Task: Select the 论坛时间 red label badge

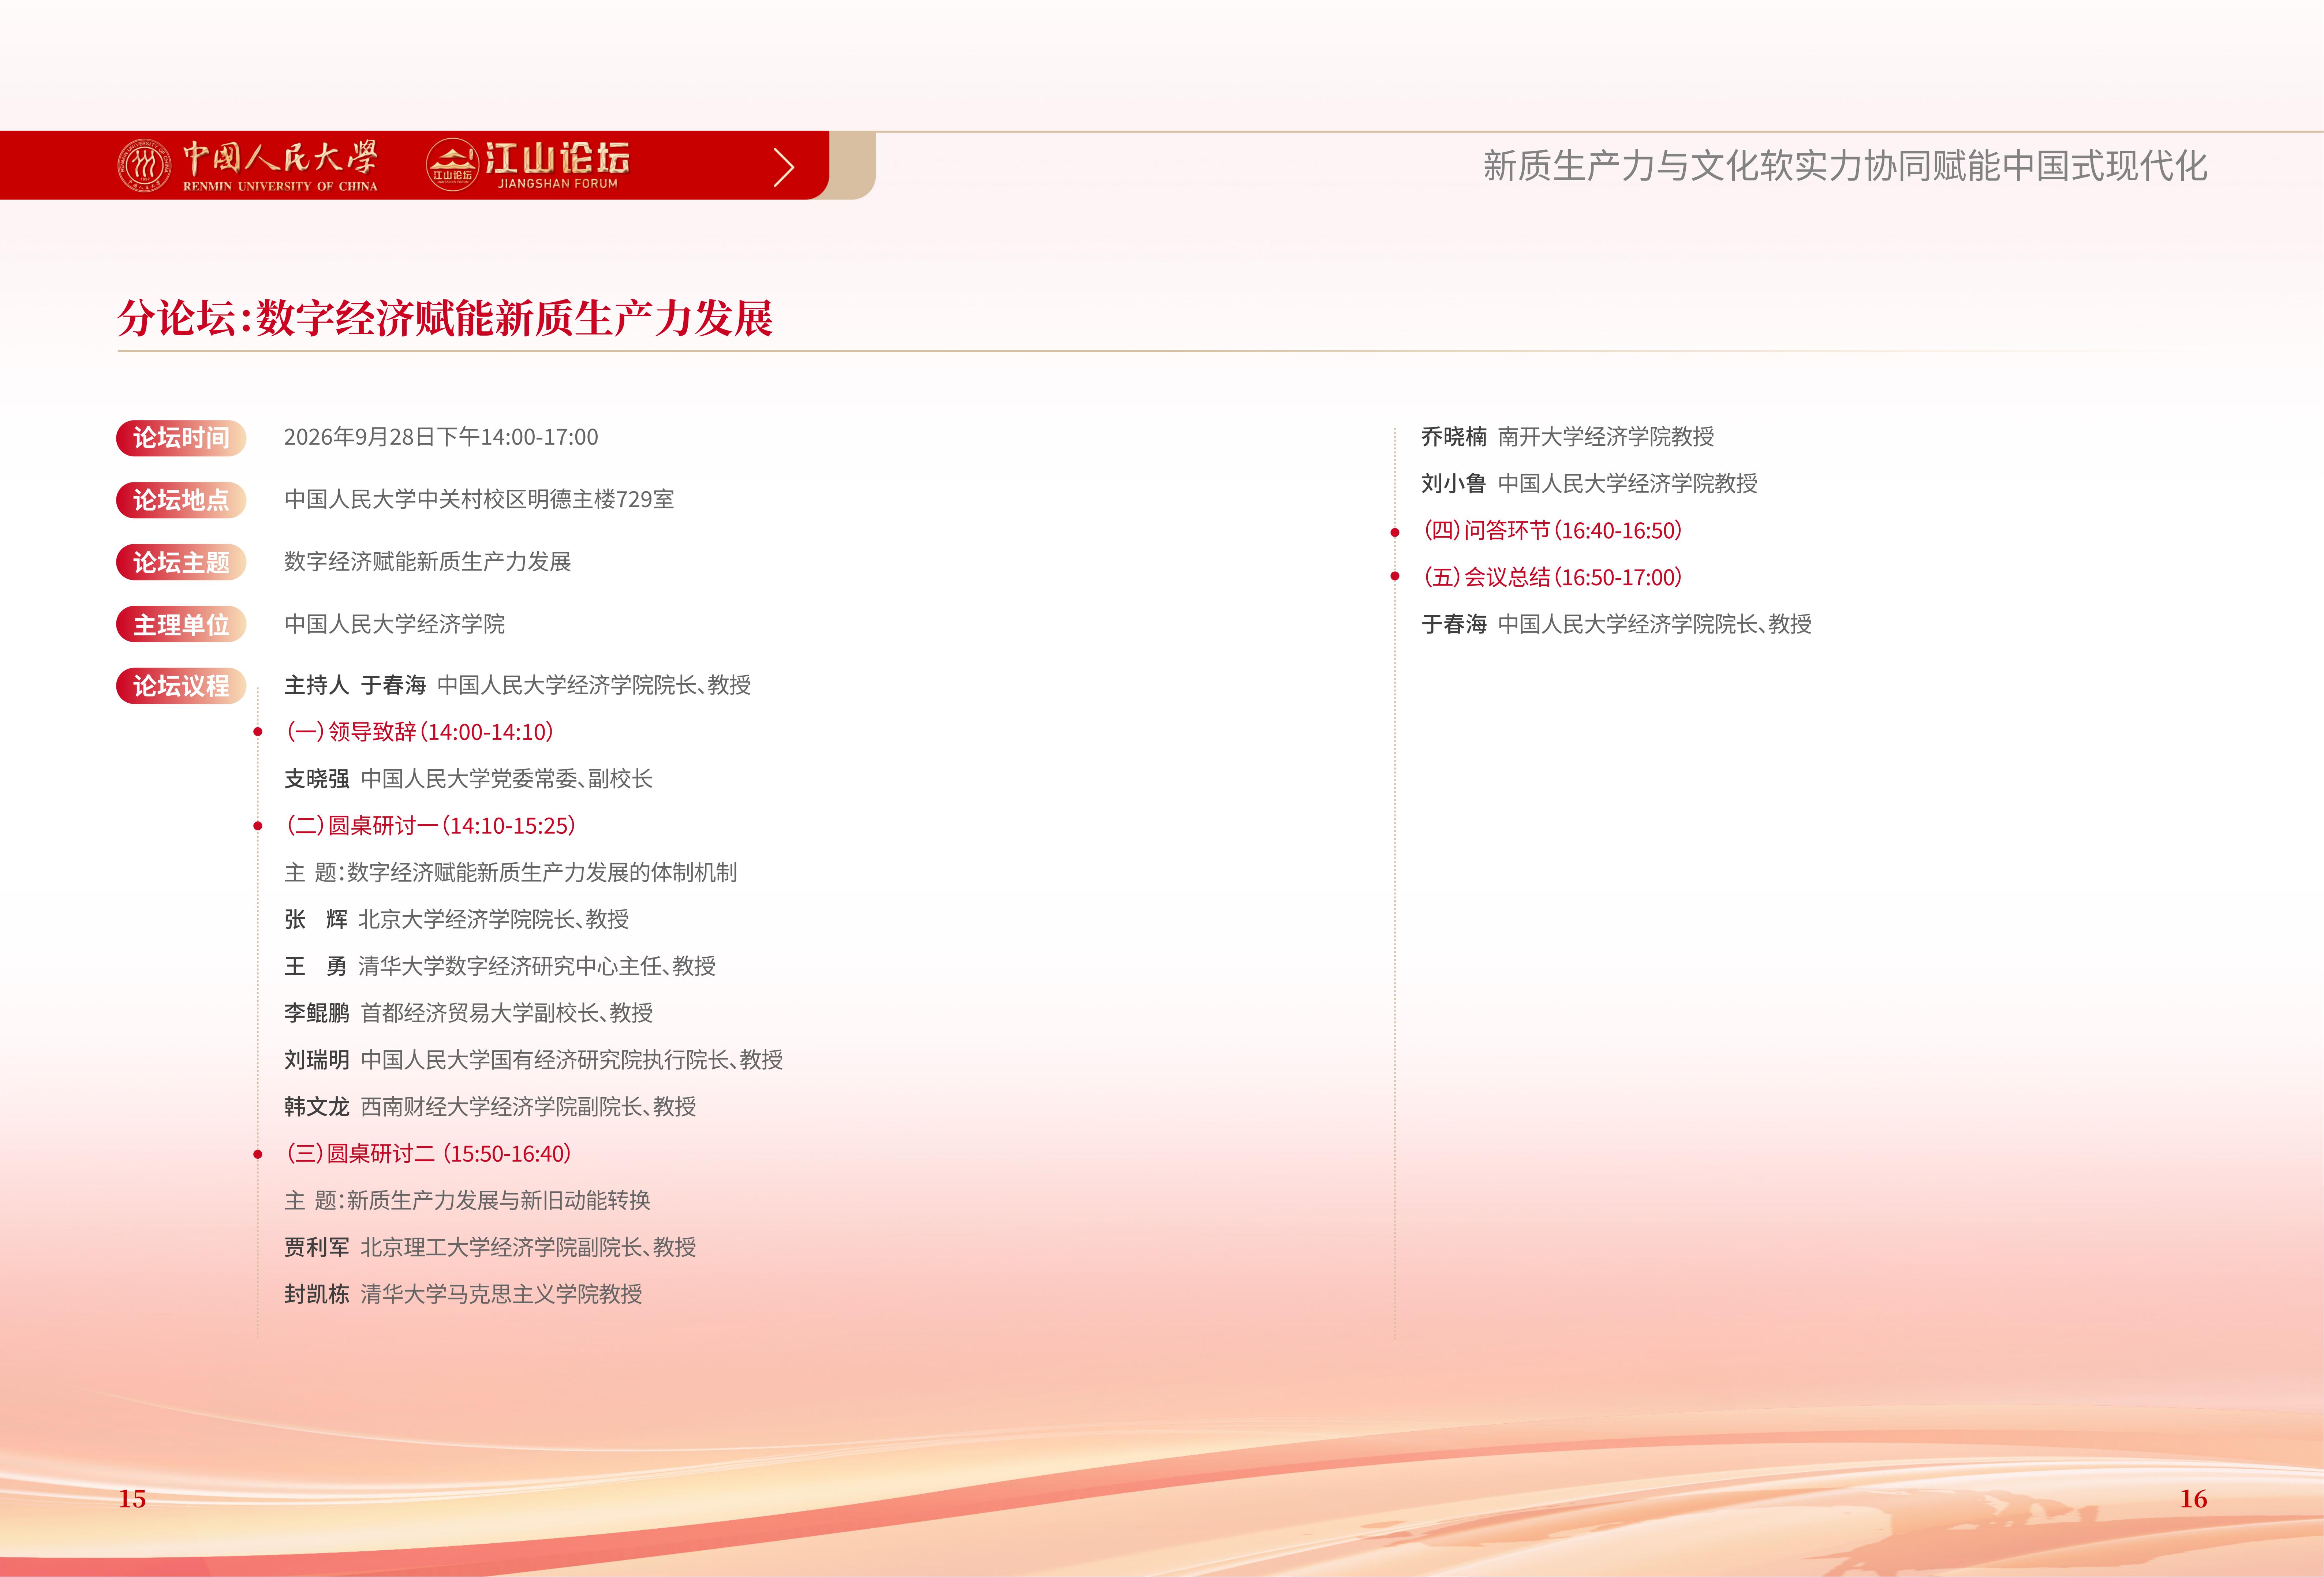Action: coord(181,438)
